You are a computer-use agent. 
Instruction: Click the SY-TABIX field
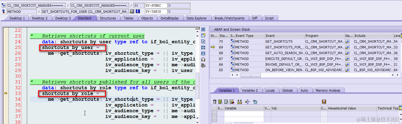(156, 11)
